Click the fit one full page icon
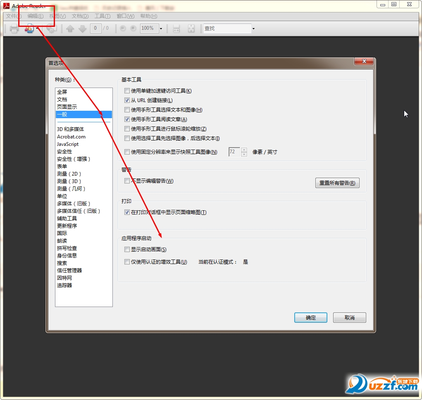Screen dimensions: 422x400 tap(191, 29)
